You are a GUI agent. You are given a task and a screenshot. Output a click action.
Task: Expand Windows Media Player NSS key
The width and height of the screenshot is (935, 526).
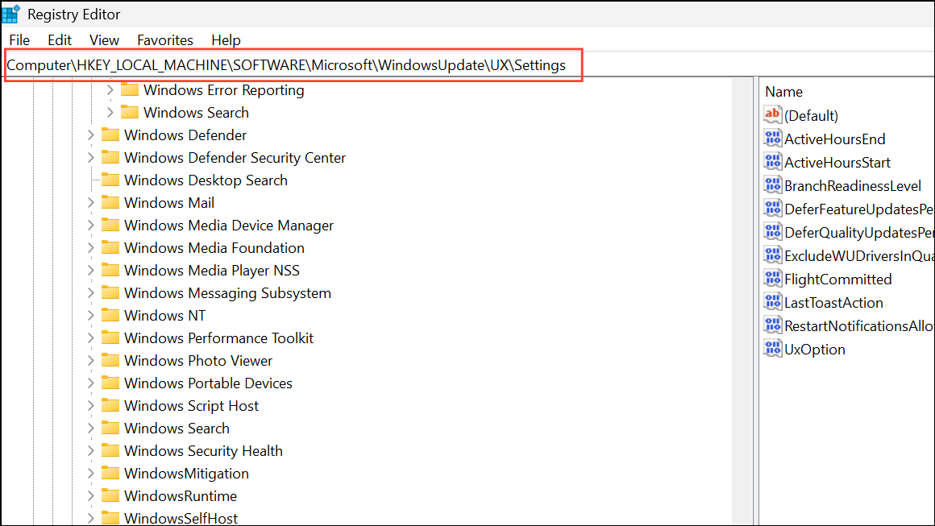(x=90, y=271)
